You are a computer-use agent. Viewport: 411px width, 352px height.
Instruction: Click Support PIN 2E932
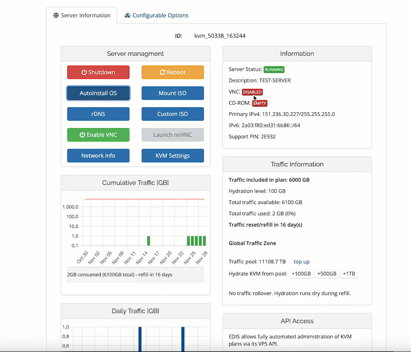click(x=252, y=137)
